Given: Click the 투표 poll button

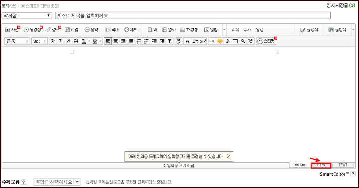Looking at the screenshot, I should point(247,30).
